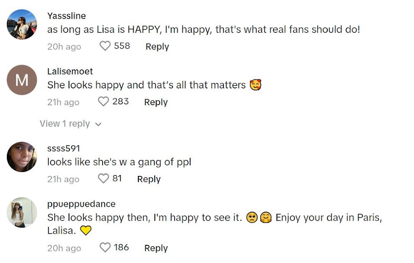Go to ssss591's username link

pos(63,148)
